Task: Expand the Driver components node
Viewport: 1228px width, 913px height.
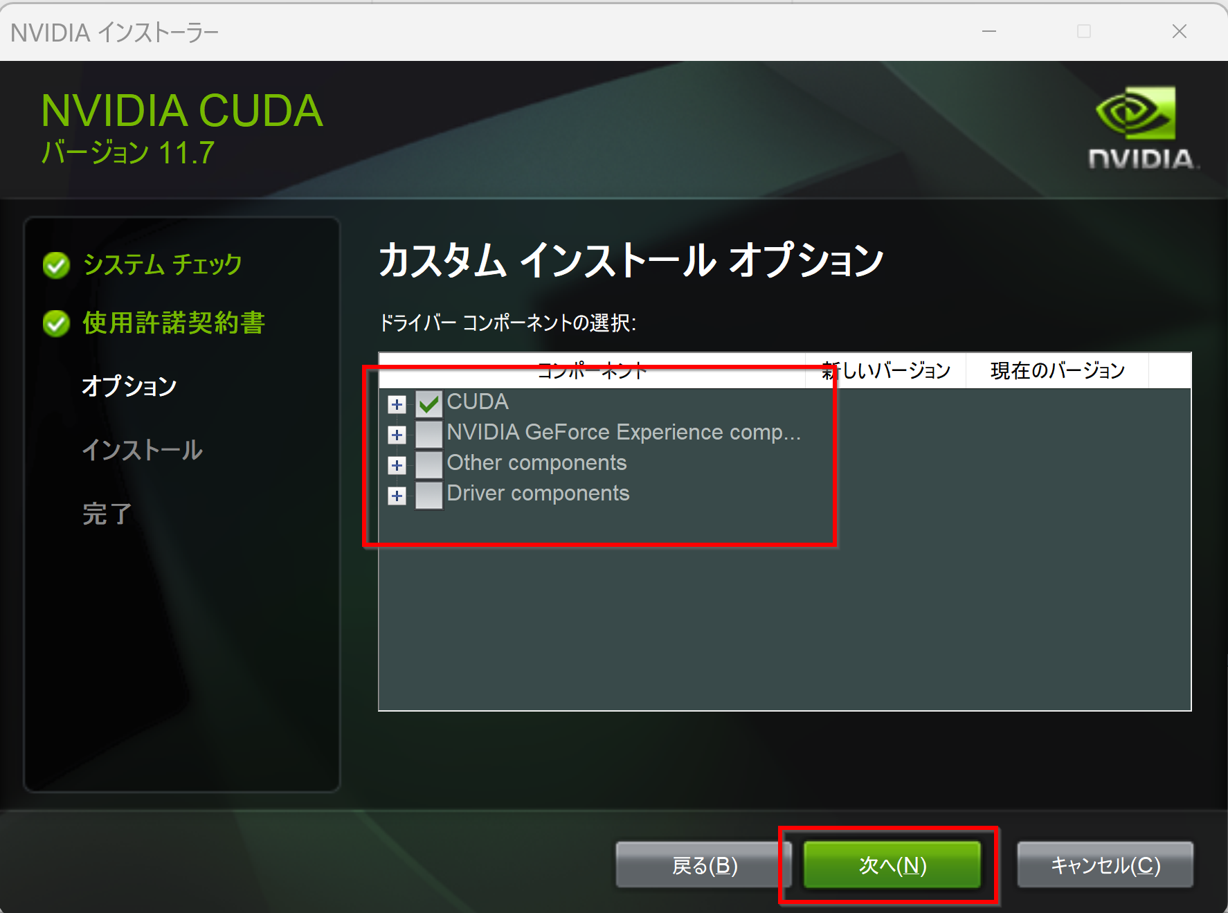Action: (x=397, y=496)
